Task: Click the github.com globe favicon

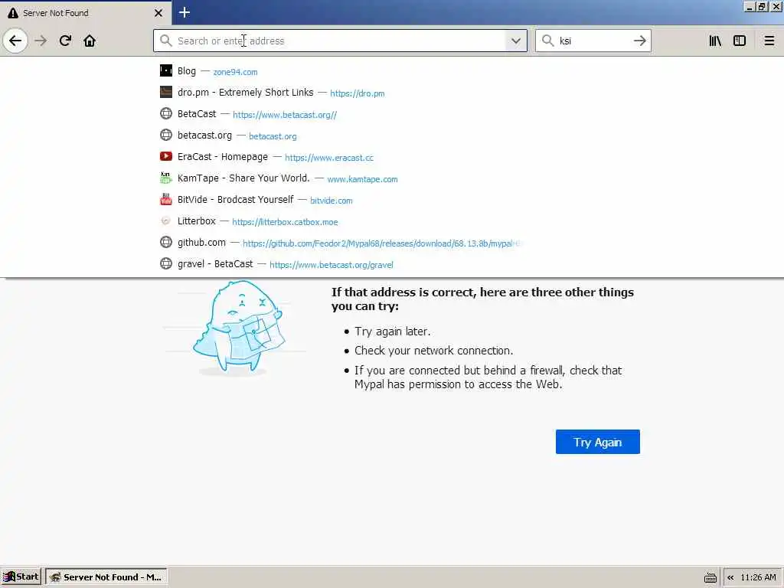Action: (x=166, y=242)
